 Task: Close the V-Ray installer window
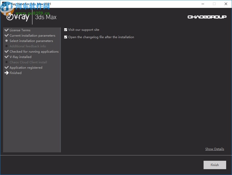[x=226, y=4]
